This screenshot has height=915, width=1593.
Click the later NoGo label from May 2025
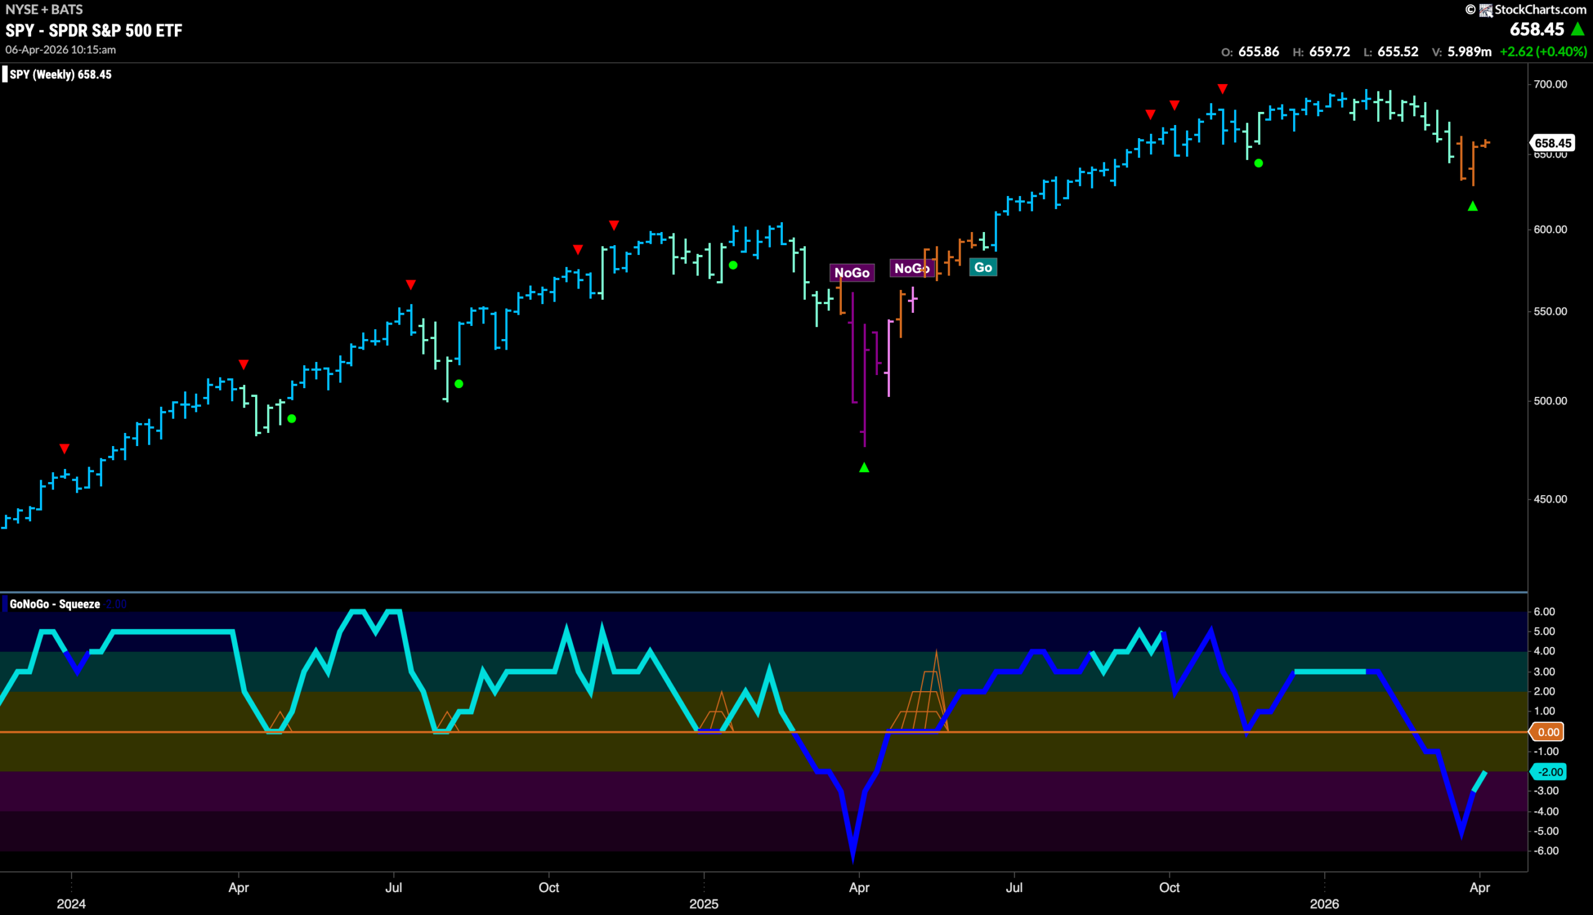click(912, 268)
